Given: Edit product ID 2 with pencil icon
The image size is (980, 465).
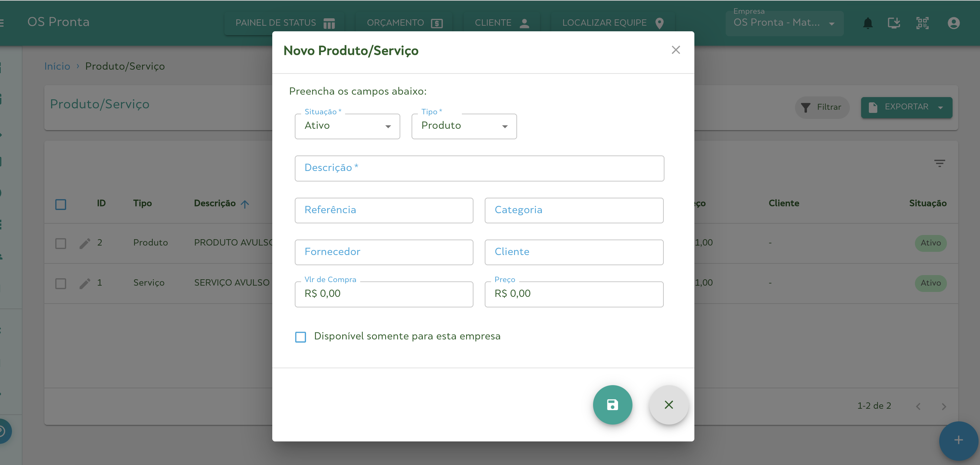Looking at the screenshot, I should point(84,243).
